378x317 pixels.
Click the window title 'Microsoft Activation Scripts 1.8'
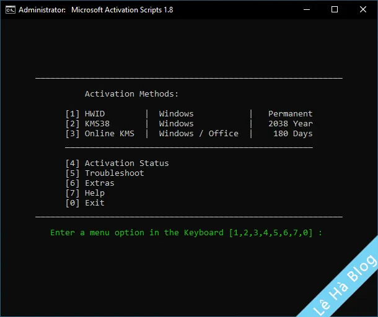[x=122, y=10]
